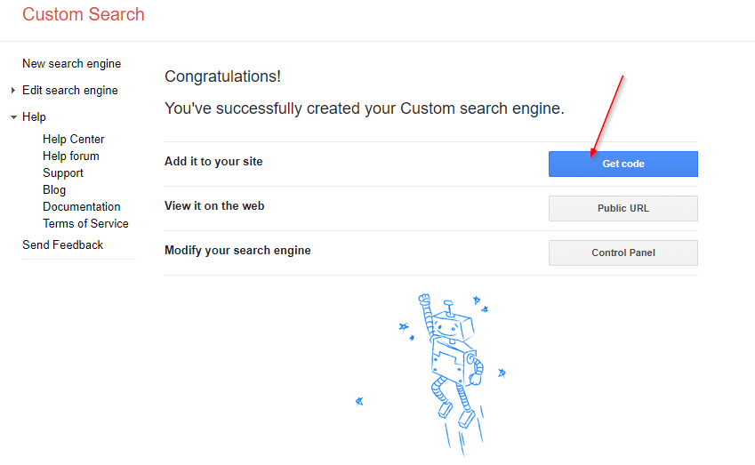Screen dimensions: 755x465
Task: Open the Public URL button
Action: [623, 208]
